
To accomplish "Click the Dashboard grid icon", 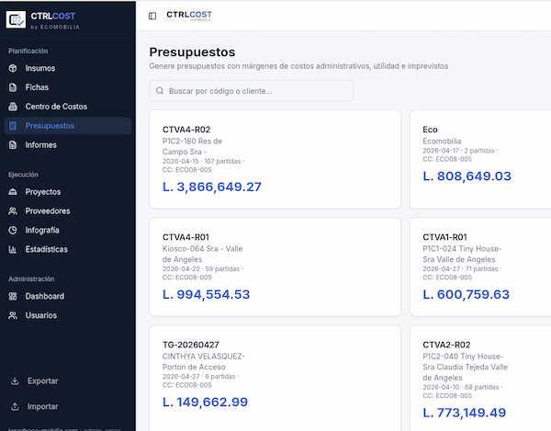I will (13, 296).
